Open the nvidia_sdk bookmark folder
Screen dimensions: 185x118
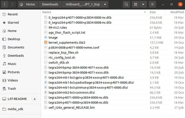click(x=20, y=109)
